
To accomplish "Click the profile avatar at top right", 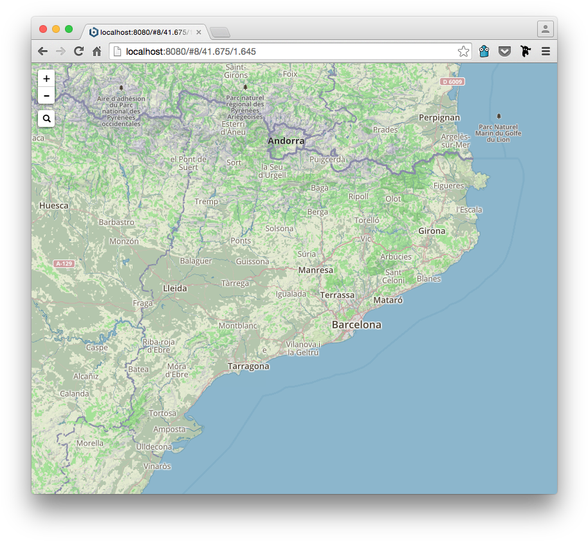I will 546,28.
